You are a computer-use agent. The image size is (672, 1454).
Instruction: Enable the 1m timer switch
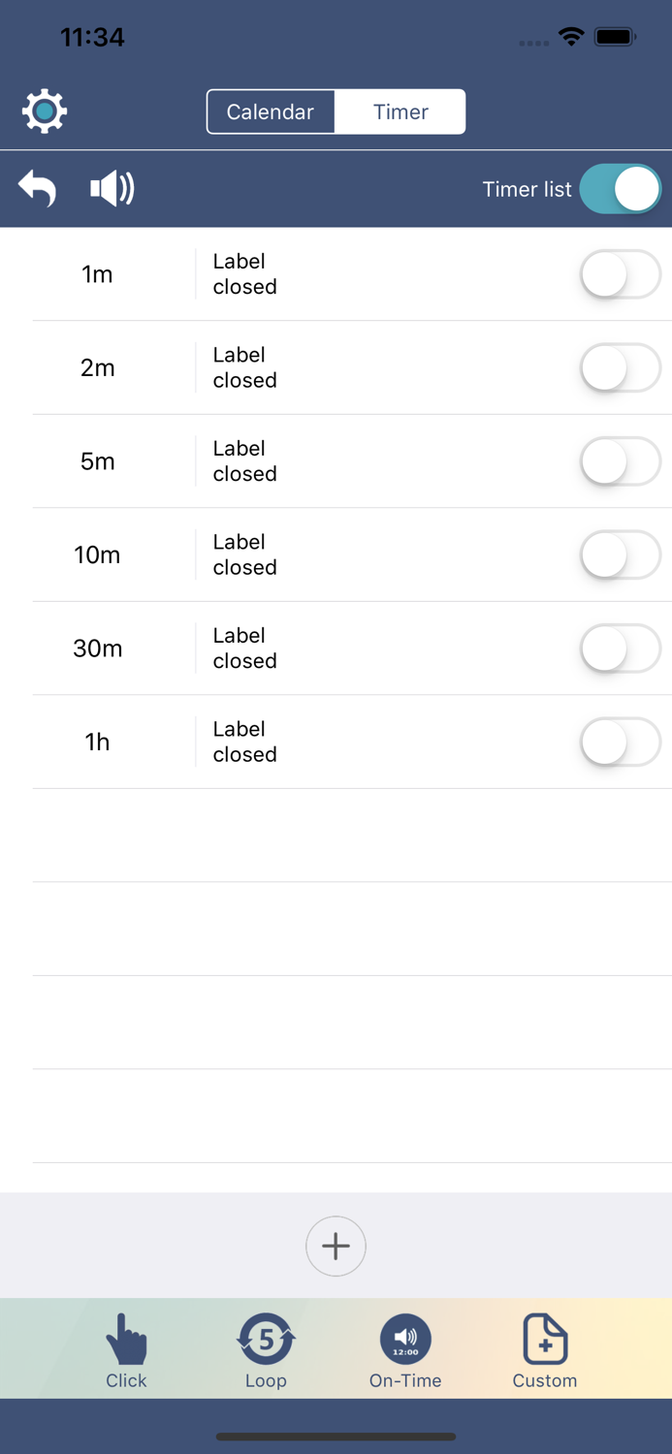pos(620,274)
